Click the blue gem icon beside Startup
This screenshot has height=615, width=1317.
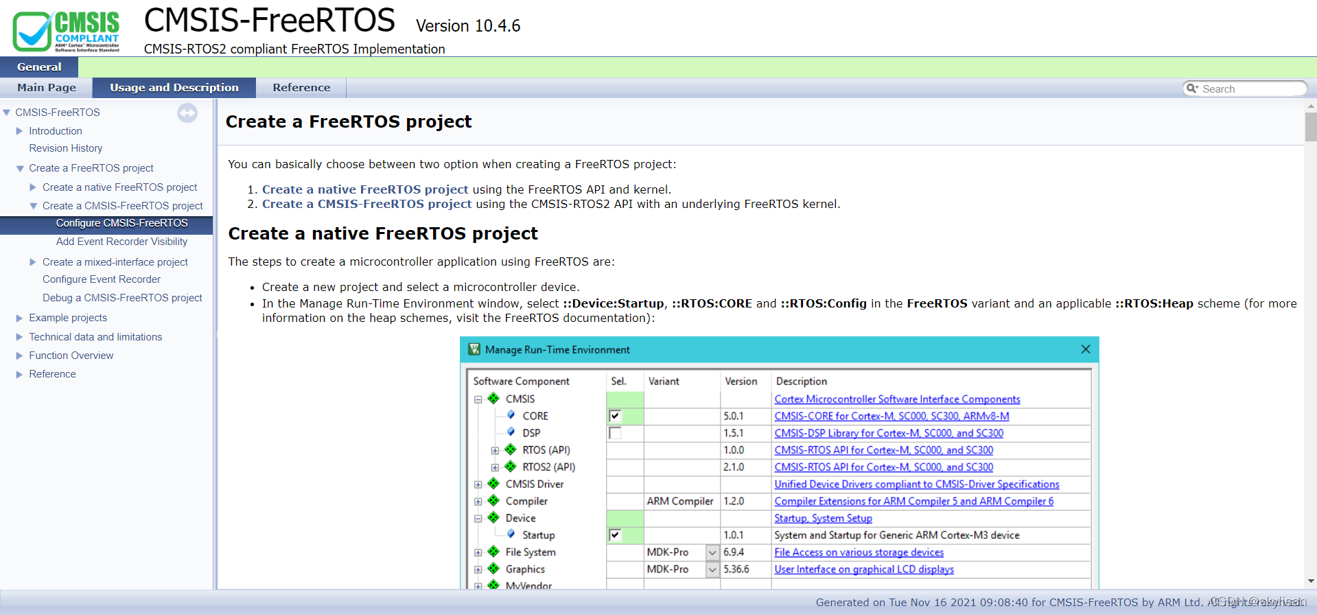pos(511,535)
